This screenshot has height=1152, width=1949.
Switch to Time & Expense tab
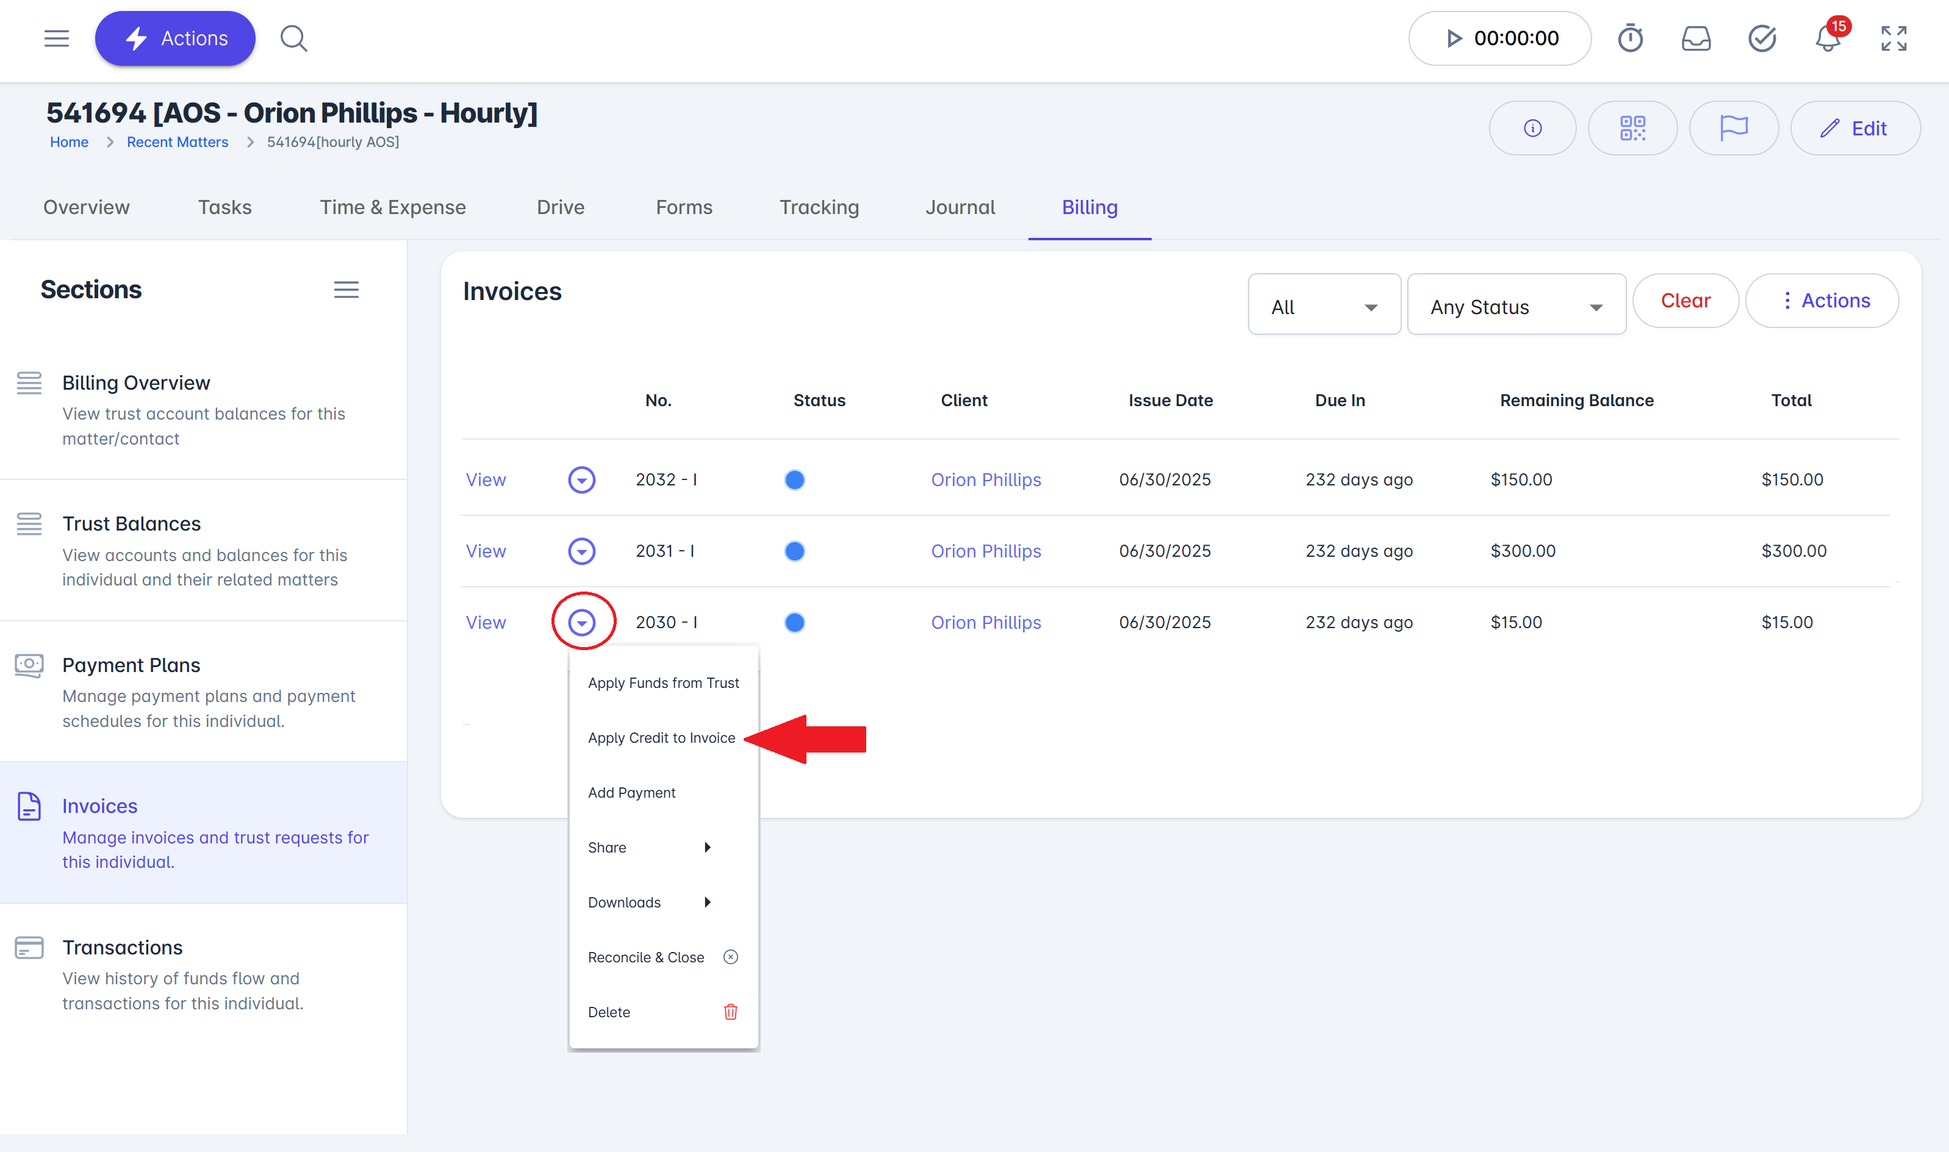click(x=393, y=207)
